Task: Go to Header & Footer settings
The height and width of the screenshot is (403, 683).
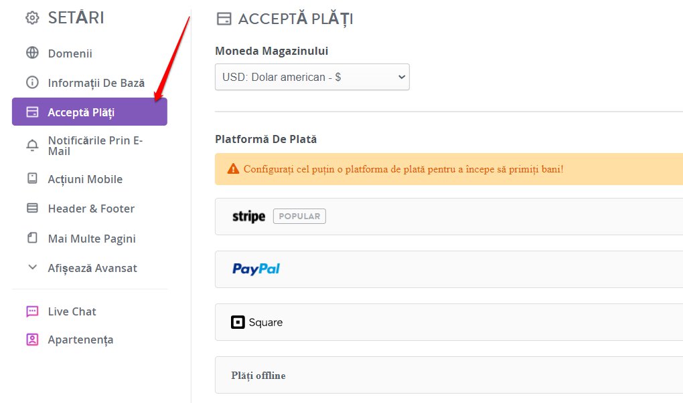Action: [91, 209]
